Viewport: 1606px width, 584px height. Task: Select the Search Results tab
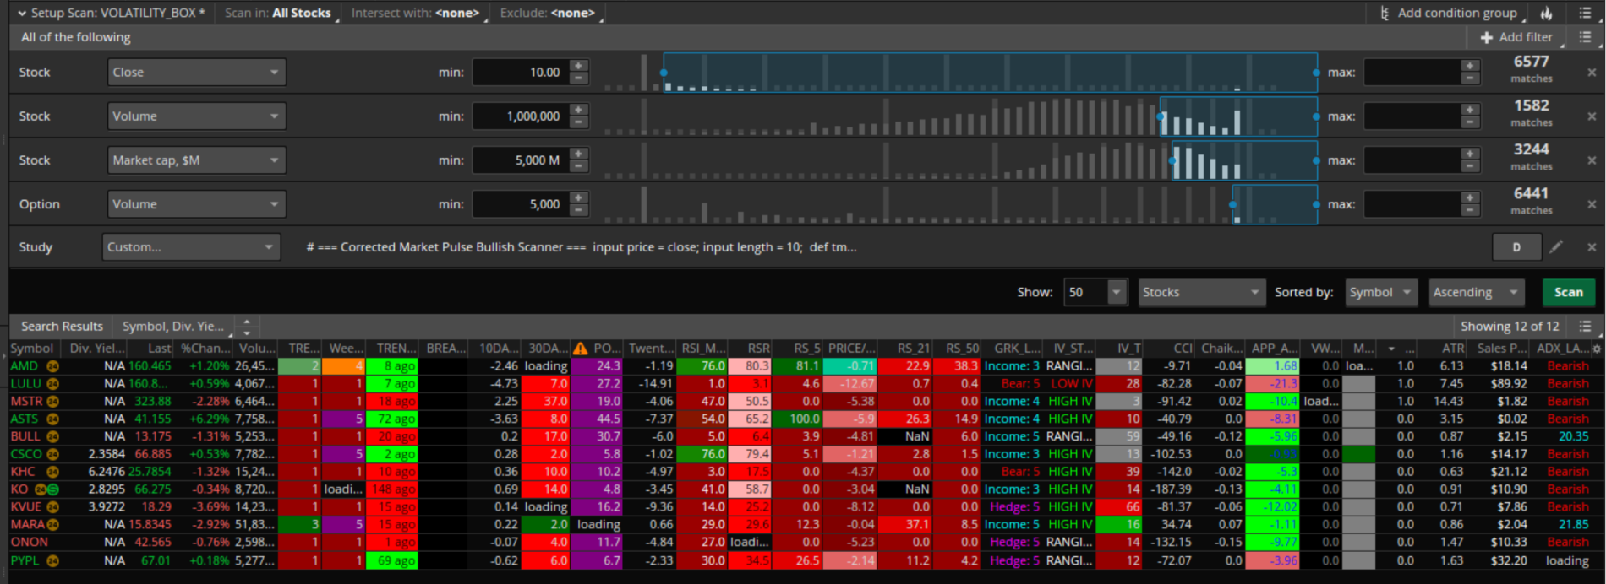pos(62,327)
